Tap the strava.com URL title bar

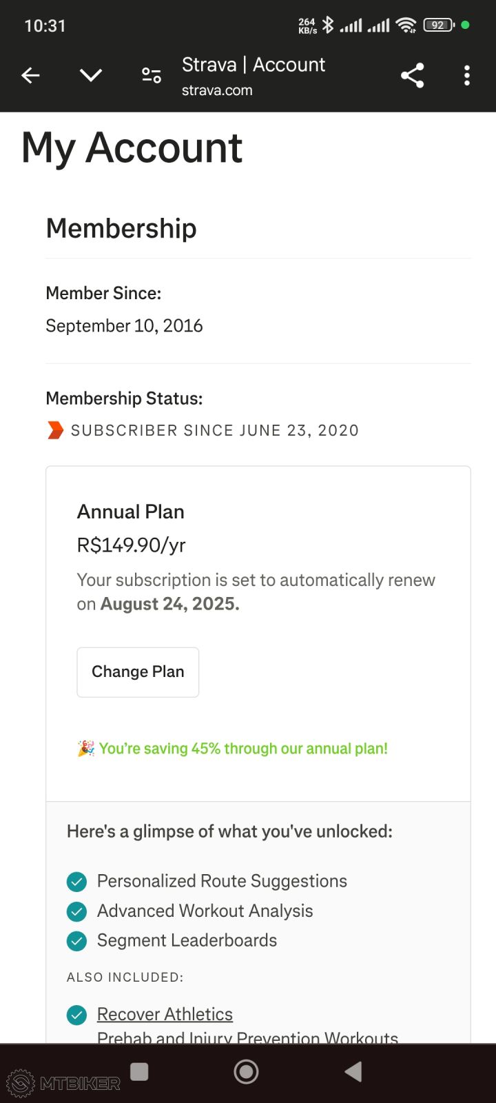tap(253, 76)
